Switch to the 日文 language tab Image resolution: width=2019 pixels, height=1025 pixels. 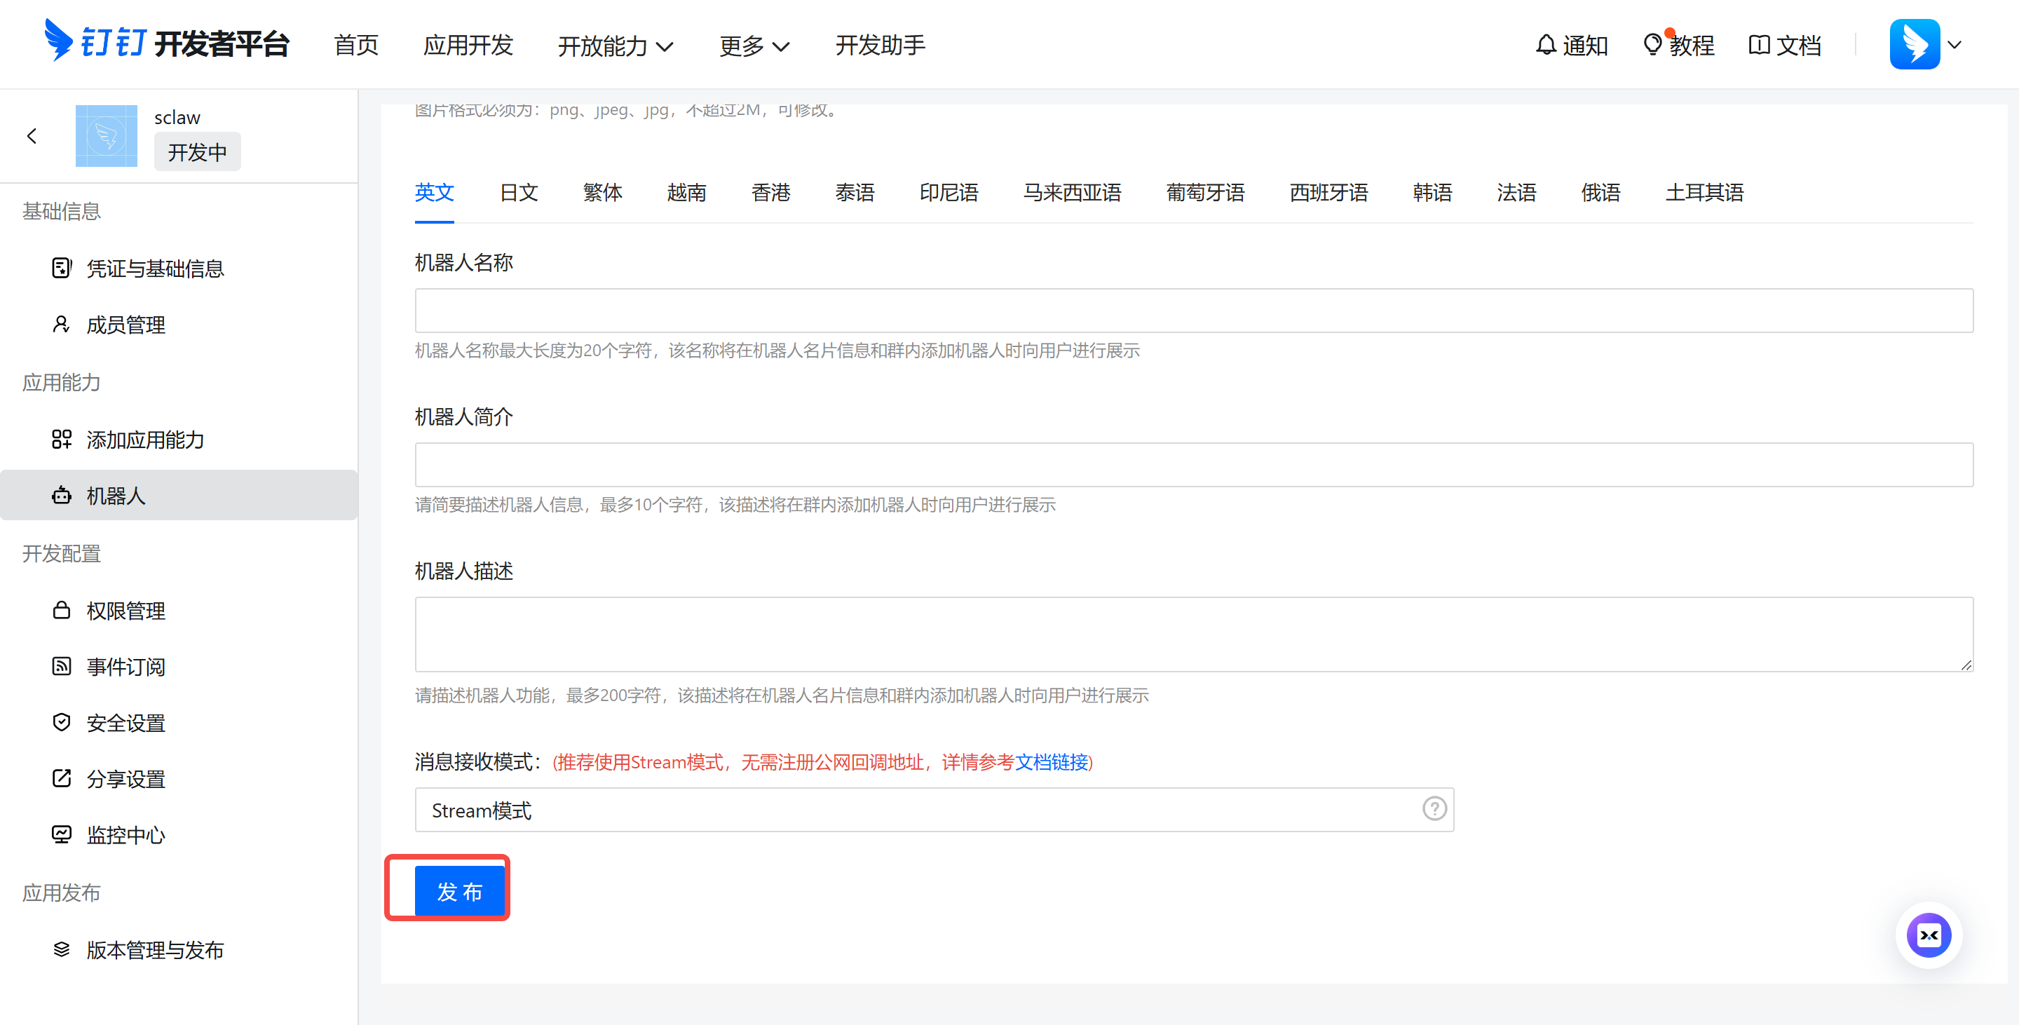pos(519,193)
